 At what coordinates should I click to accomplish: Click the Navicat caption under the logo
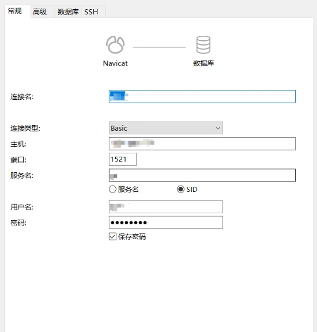(x=115, y=63)
